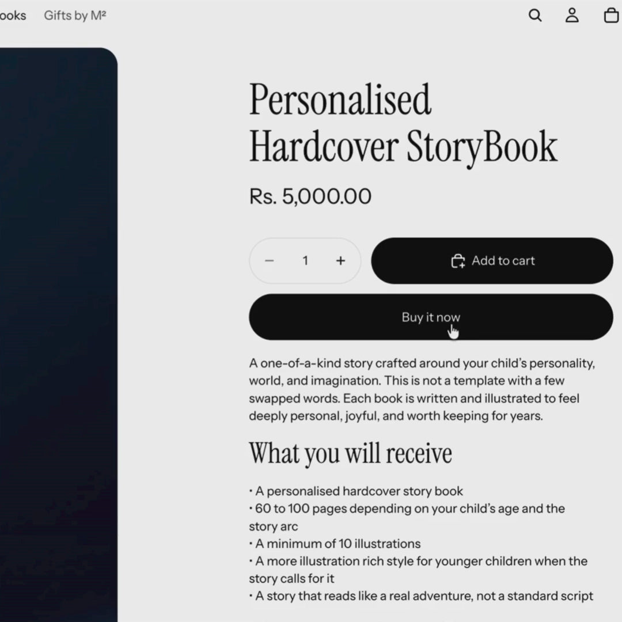Click the Personalised Hardcover StoryBook title
The height and width of the screenshot is (622, 622).
[403, 123]
